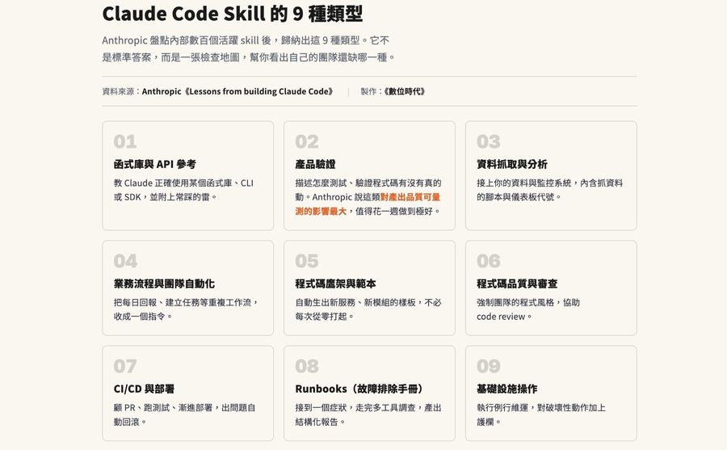Screen dimensions: 727x450
Task: Click the heading "CI/CD 與部署"
Action: [145, 389]
